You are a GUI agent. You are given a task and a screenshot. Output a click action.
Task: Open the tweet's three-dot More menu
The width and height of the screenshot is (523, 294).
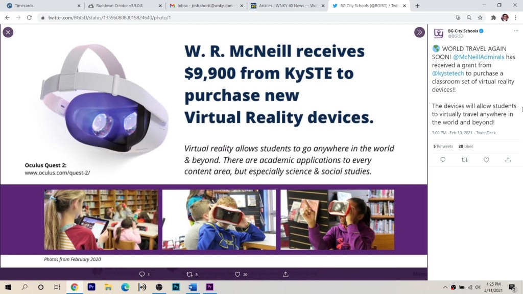point(516,31)
